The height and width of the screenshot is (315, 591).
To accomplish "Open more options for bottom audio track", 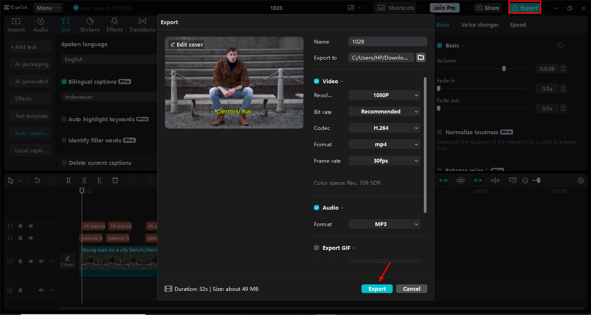I will pos(51,290).
